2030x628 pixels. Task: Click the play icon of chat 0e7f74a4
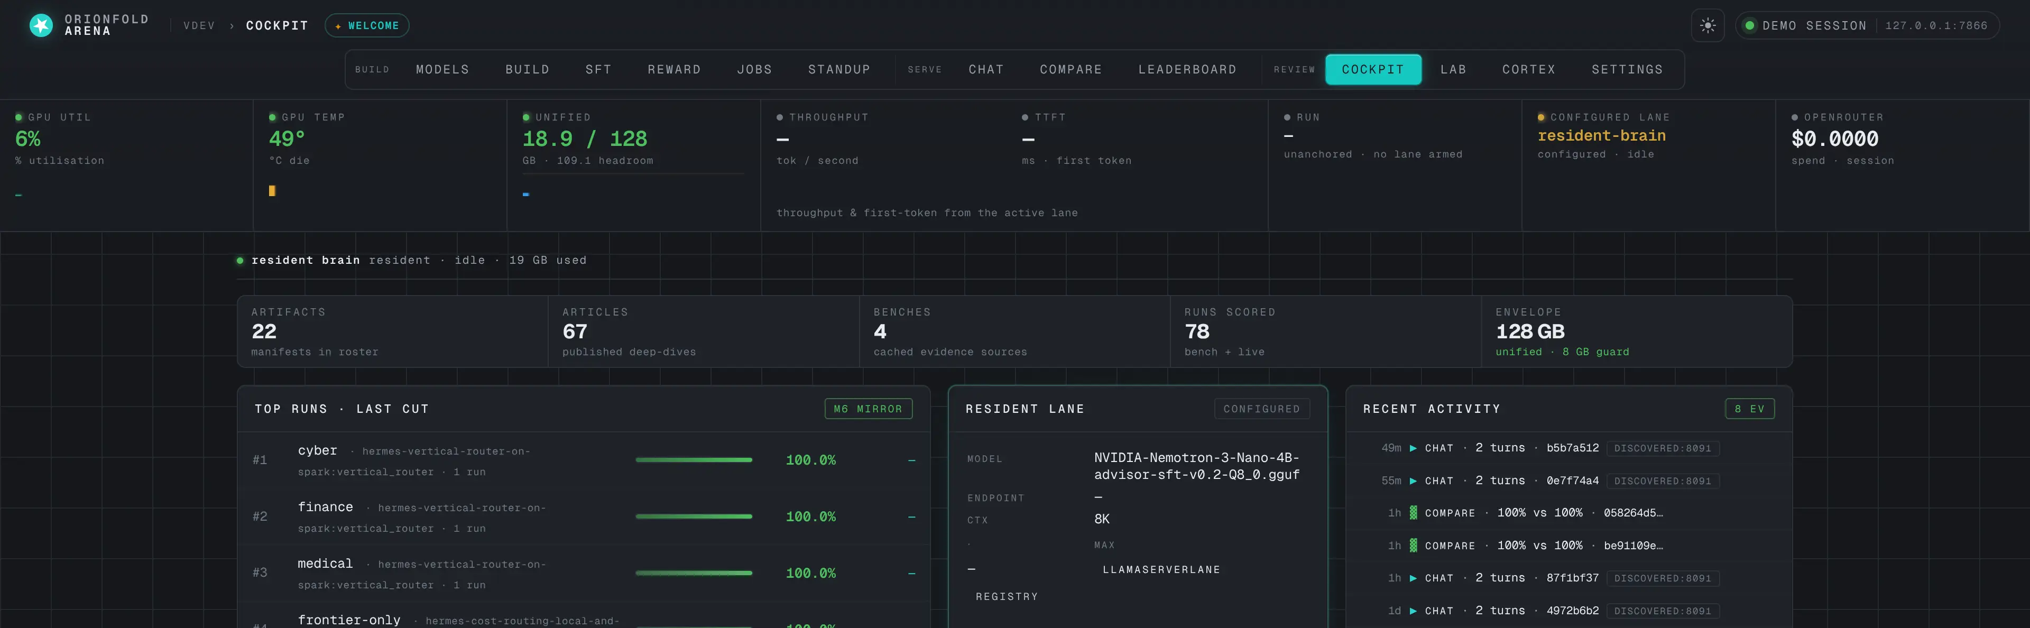click(1413, 481)
